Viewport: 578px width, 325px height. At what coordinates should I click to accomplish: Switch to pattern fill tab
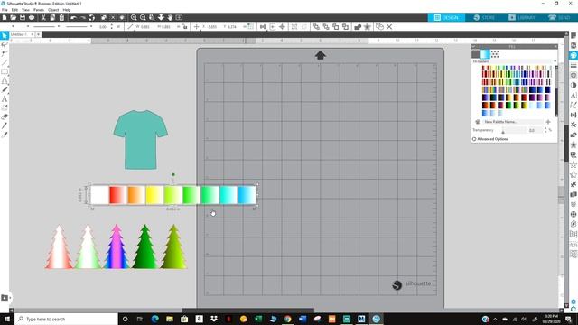[495, 54]
